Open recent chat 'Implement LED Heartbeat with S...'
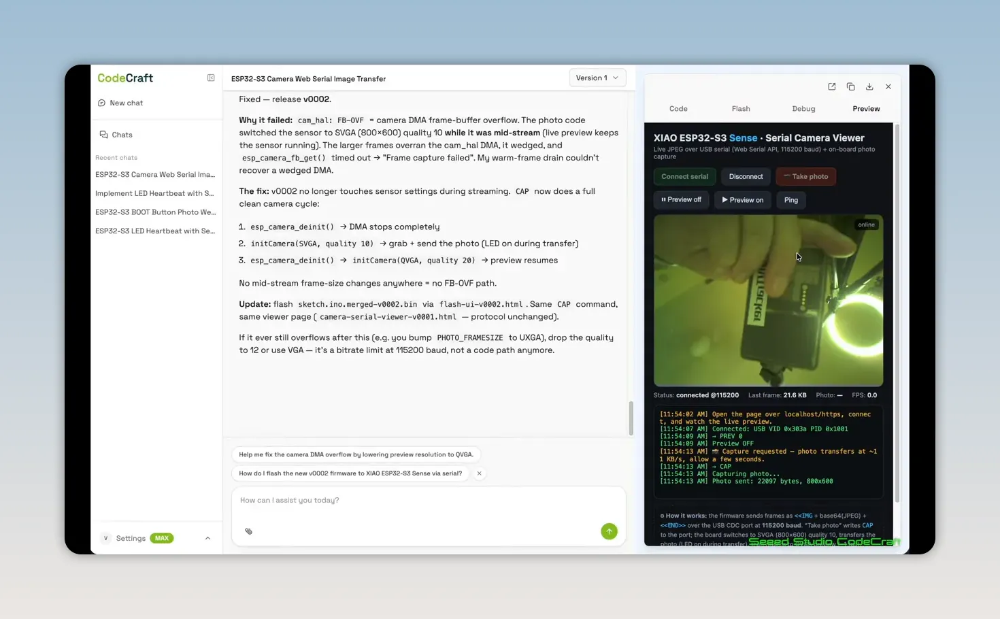 pos(155,193)
